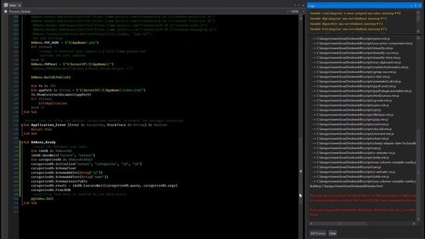Click the Kill Process button
425x239 pixels.
(317, 233)
